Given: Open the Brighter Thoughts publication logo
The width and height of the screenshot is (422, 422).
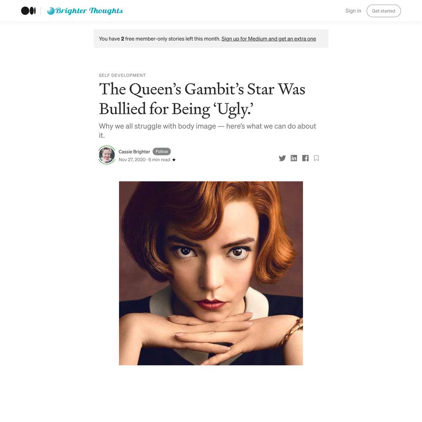Looking at the screenshot, I should click(85, 11).
